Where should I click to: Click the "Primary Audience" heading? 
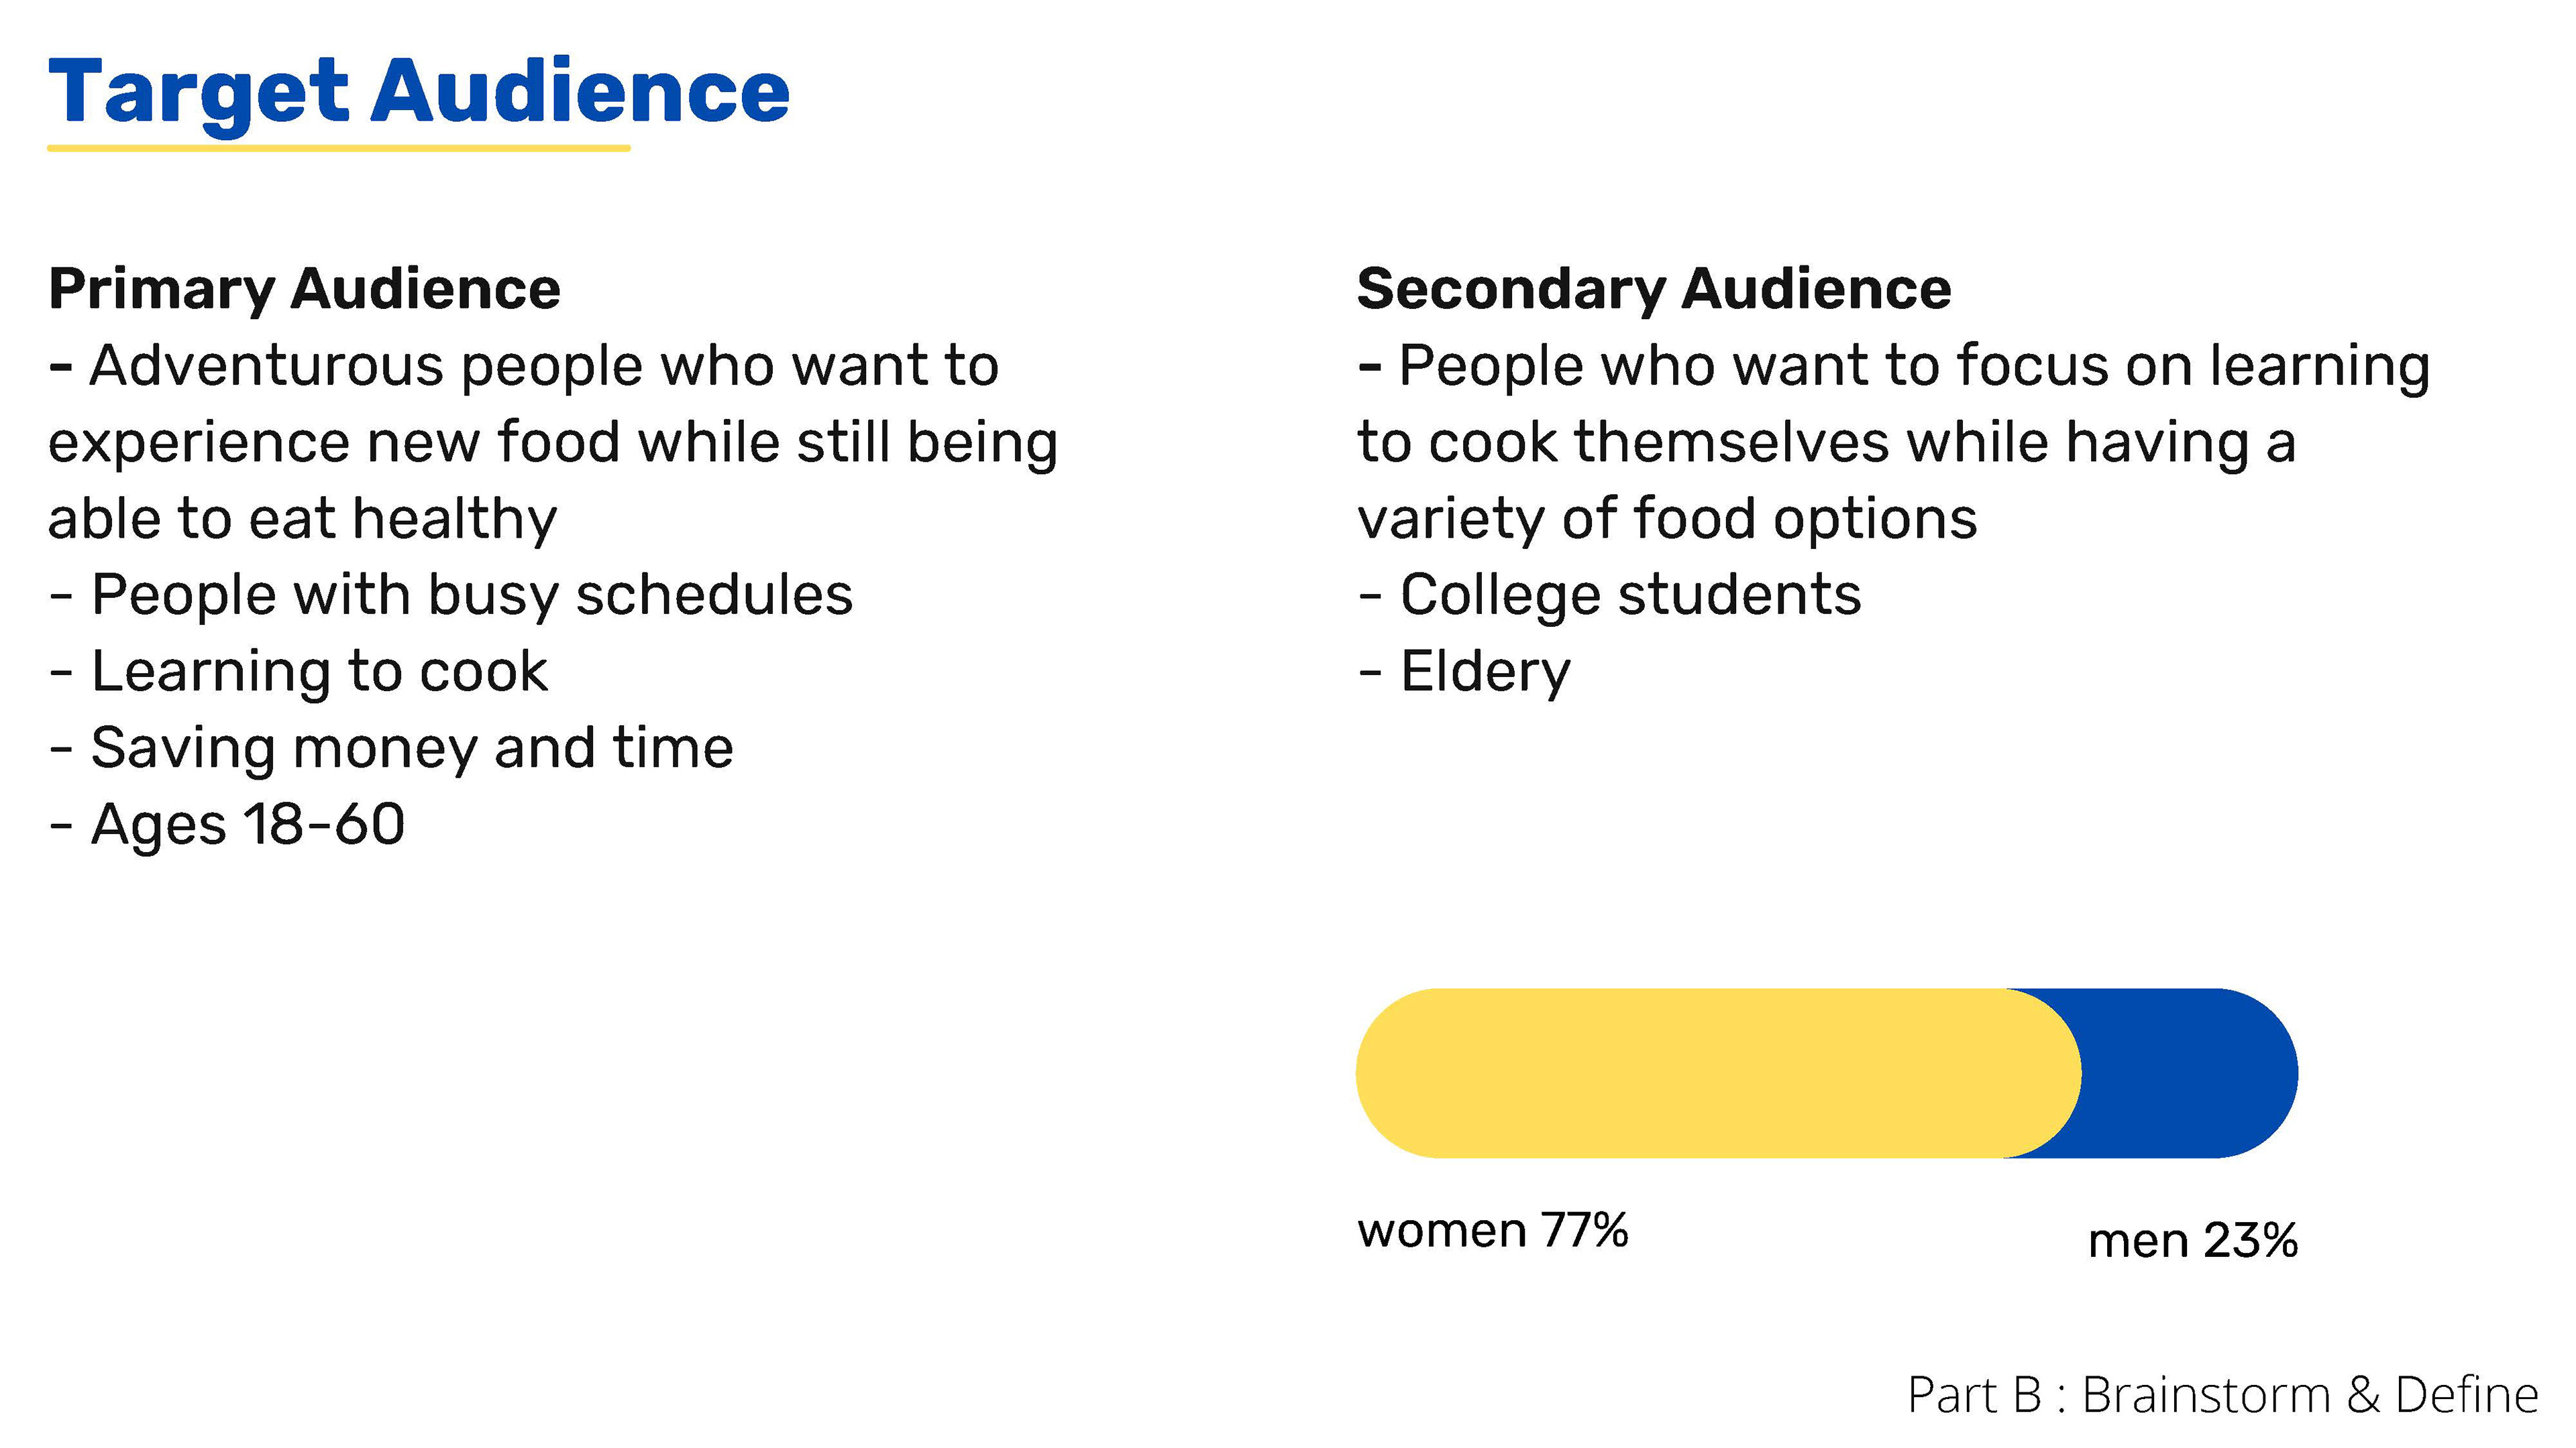pos(304,289)
